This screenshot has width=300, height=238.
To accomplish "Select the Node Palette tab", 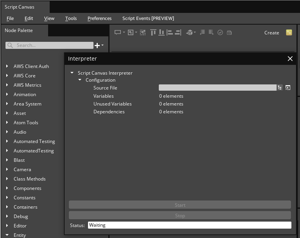I will click(x=19, y=30).
